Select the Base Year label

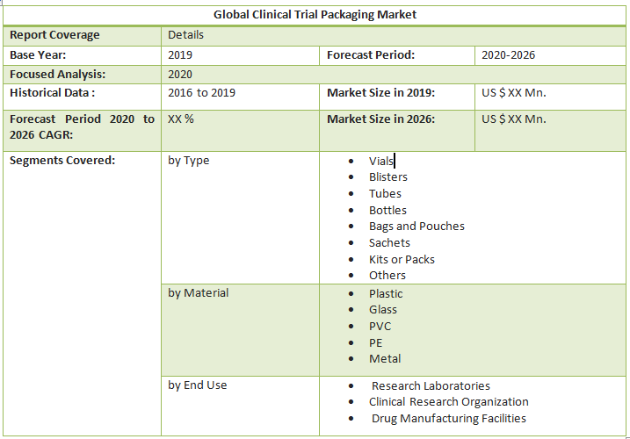pos(38,54)
